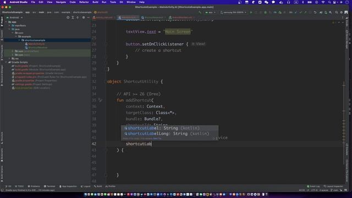
Task: Click the Apple menu logo
Action: pyautogui.click(x=4, y=2)
